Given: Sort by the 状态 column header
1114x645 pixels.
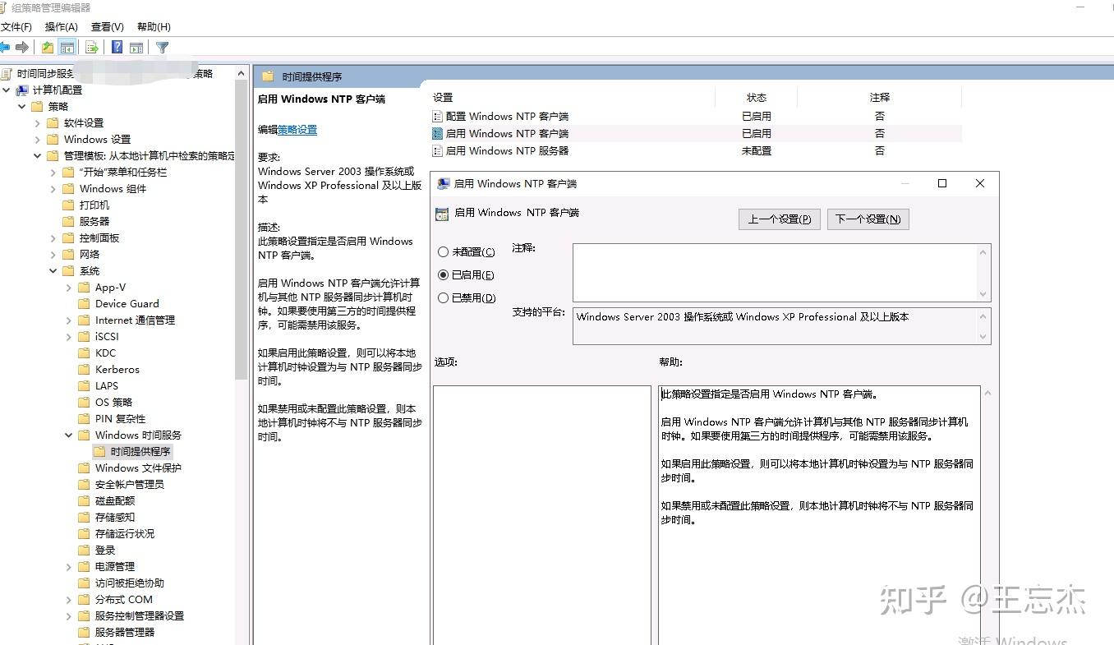Looking at the screenshot, I should (757, 97).
